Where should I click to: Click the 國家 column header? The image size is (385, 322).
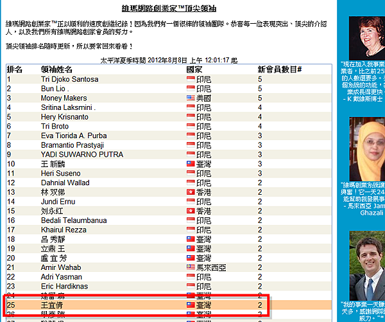tap(194, 69)
